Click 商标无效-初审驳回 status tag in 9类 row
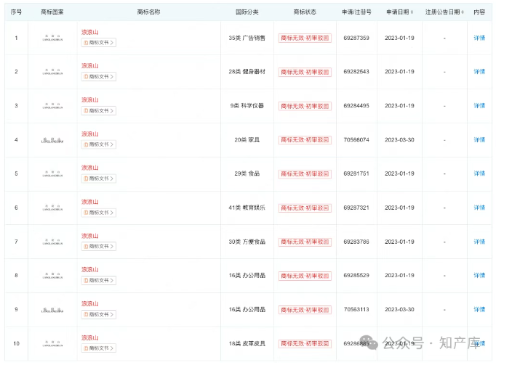Viewport: 512px width, 373px height. click(x=304, y=106)
